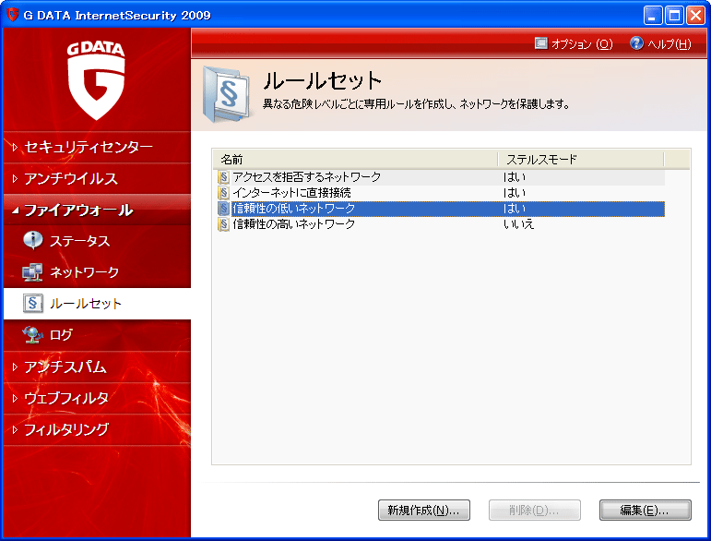Select the アクセスを拒否するネットワーク rule set
This screenshot has width=711, height=541.
441,177
